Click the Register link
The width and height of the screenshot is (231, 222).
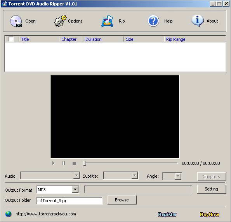[x=167, y=214]
